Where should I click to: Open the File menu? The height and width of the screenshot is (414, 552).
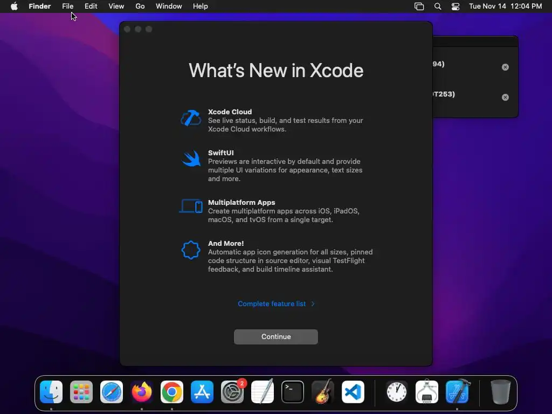(67, 6)
